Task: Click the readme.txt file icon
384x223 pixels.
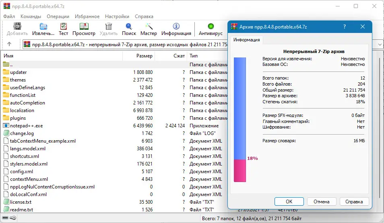Action: tap(6, 210)
